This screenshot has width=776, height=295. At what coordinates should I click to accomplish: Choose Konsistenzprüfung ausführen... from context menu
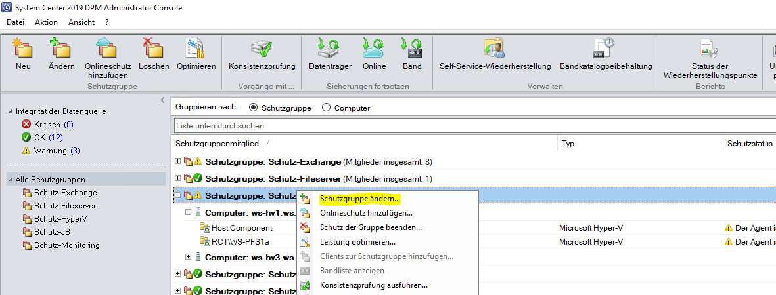click(x=387, y=285)
